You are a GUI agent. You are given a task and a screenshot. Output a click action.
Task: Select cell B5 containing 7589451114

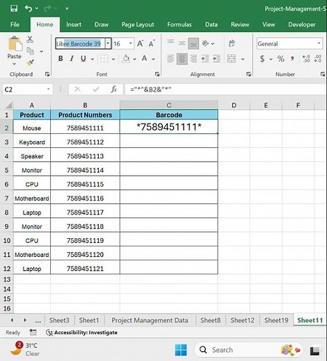pos(85,170)
